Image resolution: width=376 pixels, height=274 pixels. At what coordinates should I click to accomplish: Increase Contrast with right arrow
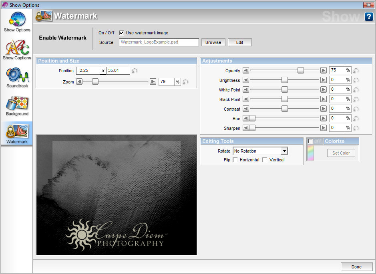[324, 109]
